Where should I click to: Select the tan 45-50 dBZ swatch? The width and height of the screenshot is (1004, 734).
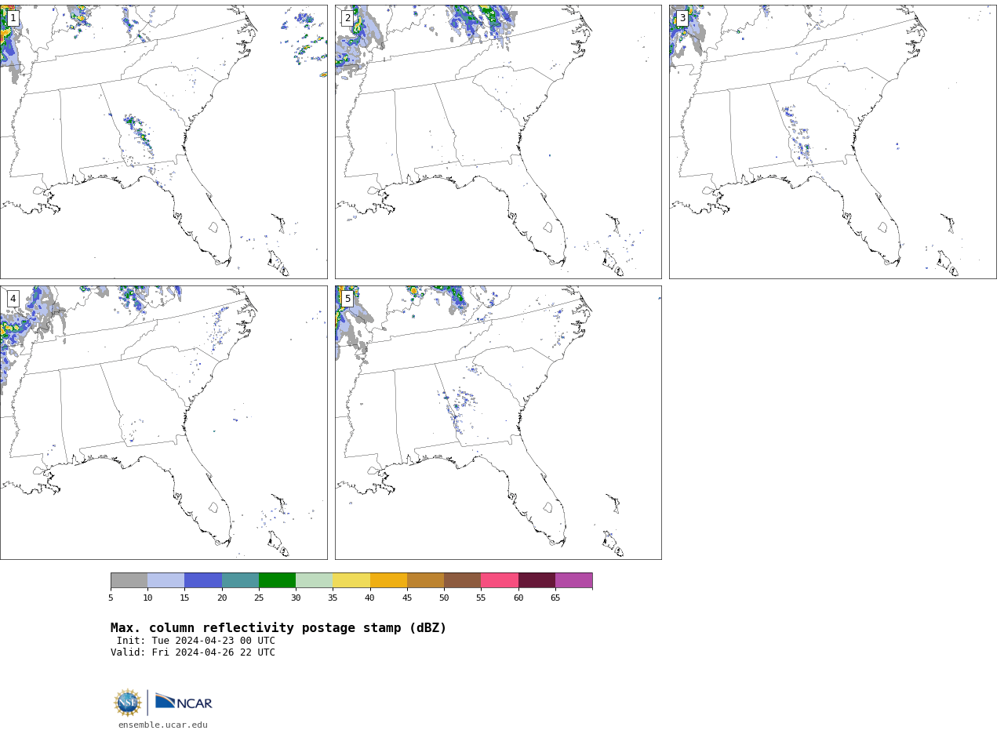tap(425, 580)
